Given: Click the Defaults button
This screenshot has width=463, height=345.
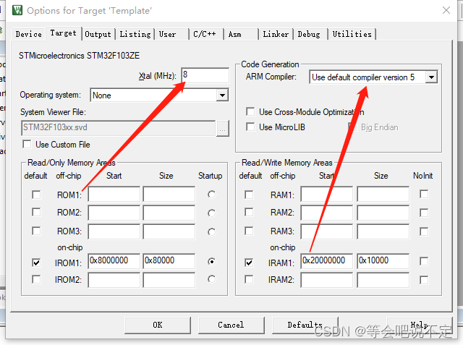Looking at the screenshot, I should point(305,325).
